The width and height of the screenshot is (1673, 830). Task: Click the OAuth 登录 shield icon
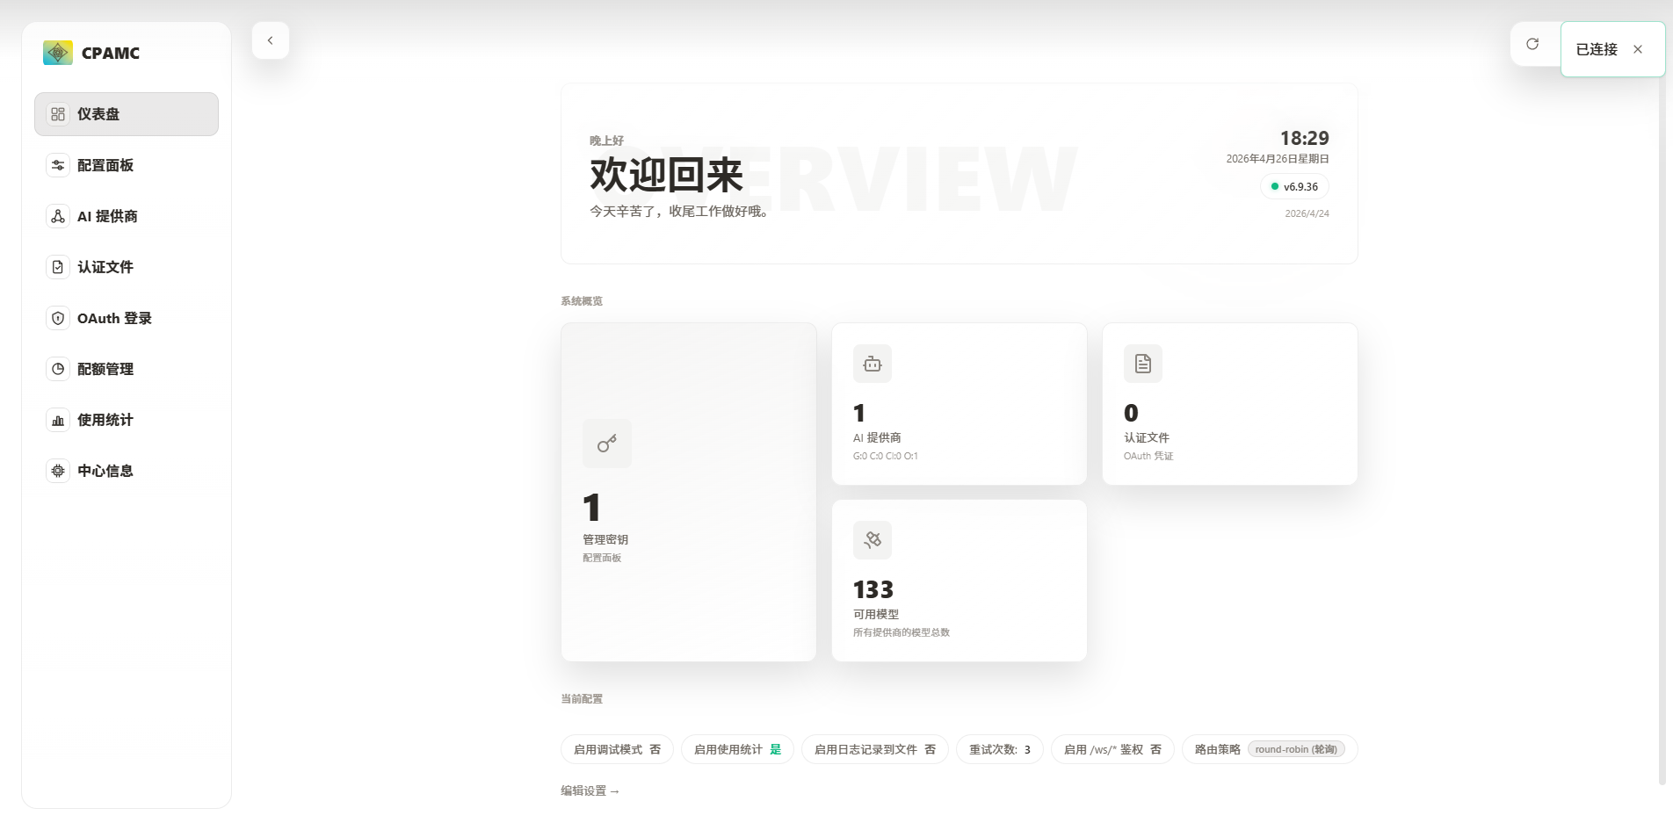tap(58, 318)
